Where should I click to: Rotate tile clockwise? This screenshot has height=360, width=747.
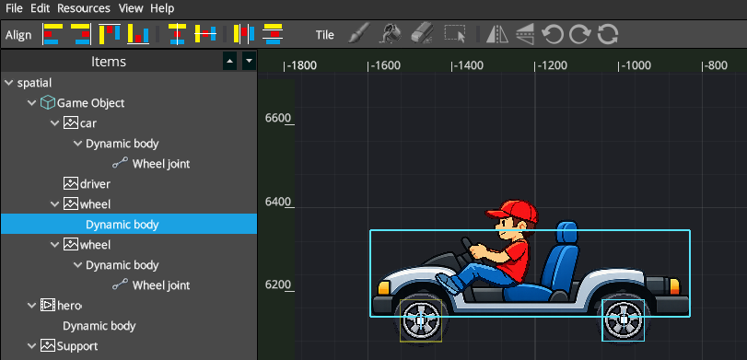click(x=580, y=34)
